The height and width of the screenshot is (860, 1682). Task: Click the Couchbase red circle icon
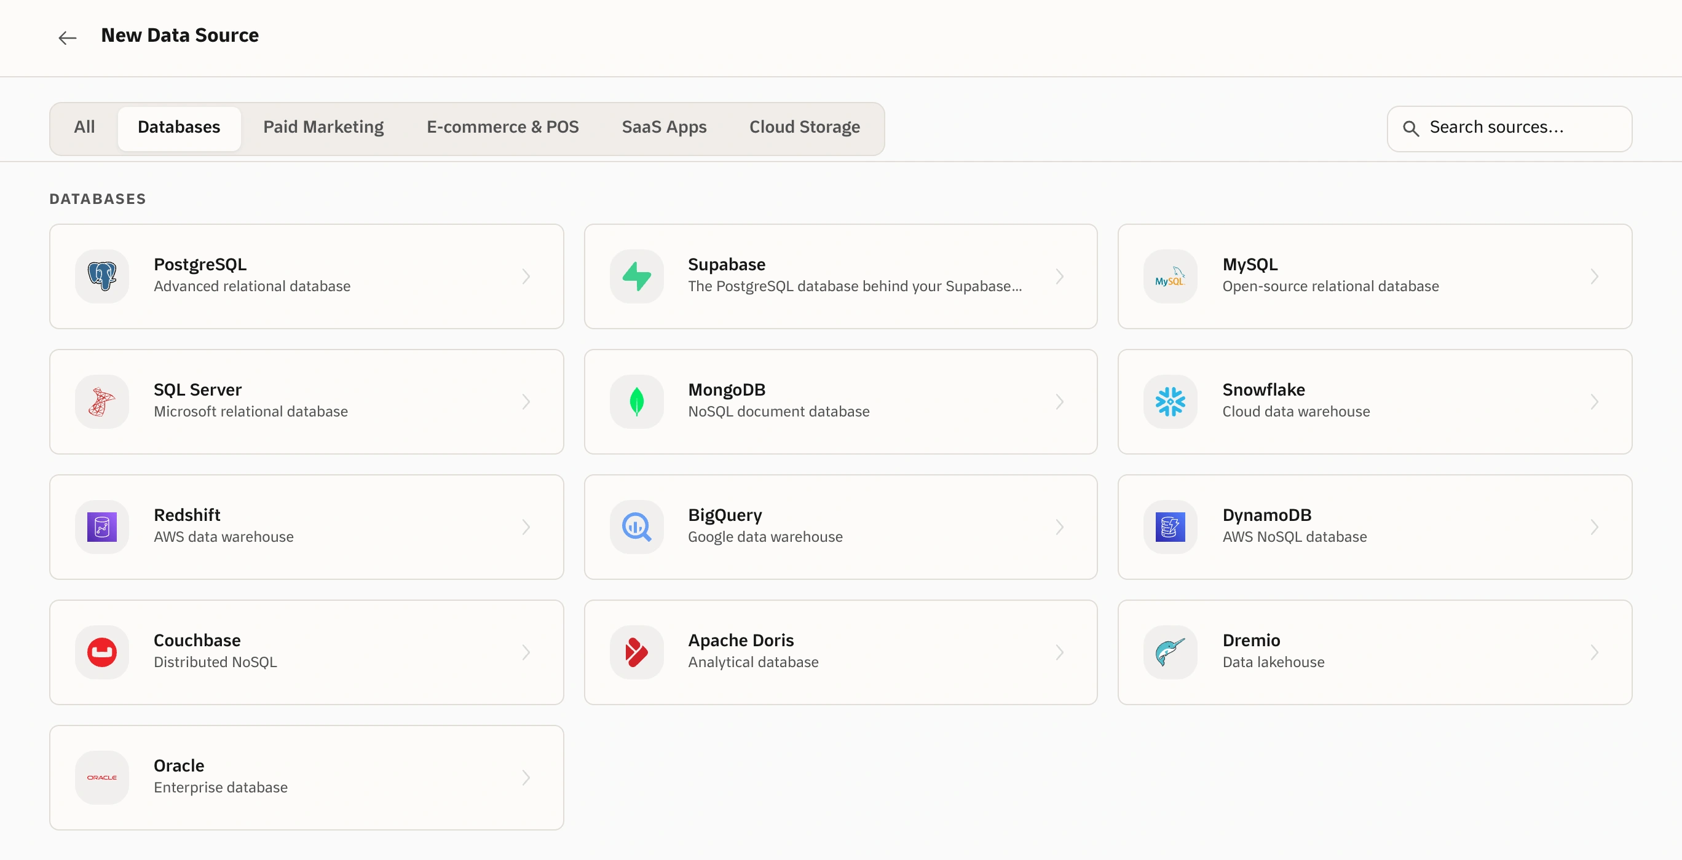tap(102, 652)
